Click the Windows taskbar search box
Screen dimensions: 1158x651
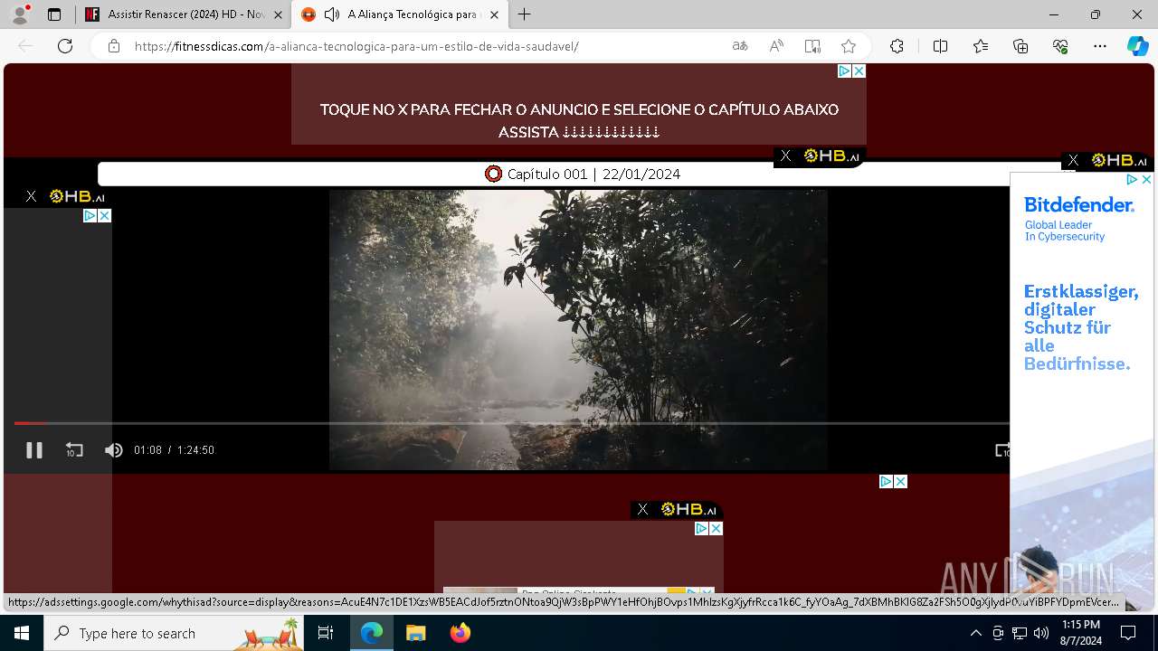pyautogui.click(x=175, y=633)
